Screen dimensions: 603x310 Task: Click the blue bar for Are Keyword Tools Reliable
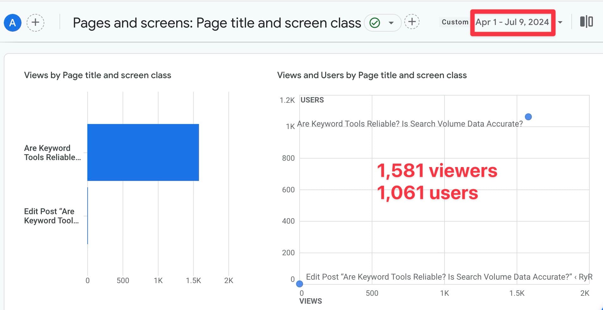[143, 152]
